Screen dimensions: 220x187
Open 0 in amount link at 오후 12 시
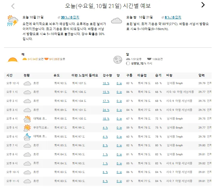(x=119, y=83)
